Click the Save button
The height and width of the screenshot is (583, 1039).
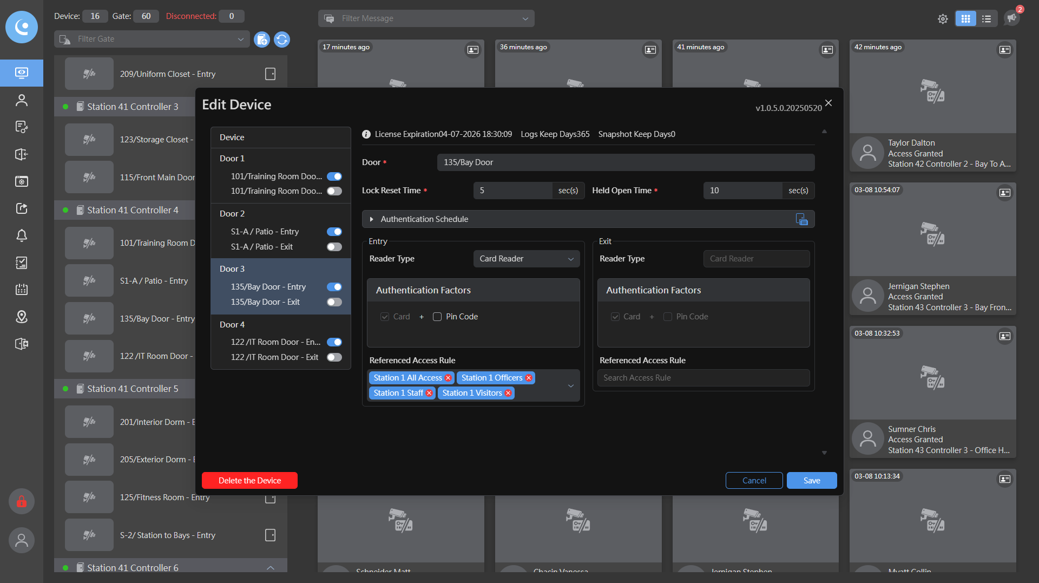tap(812, 481)
